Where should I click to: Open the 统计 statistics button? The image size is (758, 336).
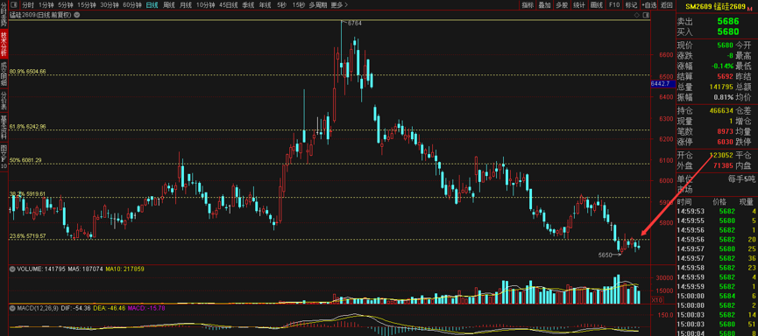(x=578, y=5)
